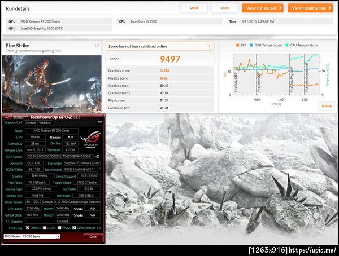Toggle the CUDA checkbox

[x=45, y=228]
